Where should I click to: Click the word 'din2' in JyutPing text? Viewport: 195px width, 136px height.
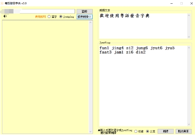[140, 52]
